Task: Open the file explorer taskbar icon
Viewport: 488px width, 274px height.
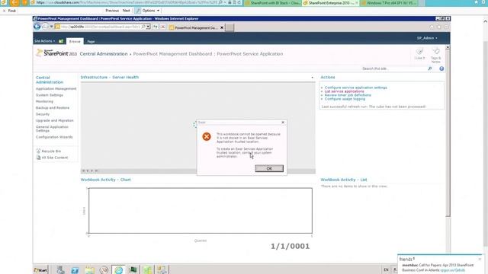Action: pos(90,270)
